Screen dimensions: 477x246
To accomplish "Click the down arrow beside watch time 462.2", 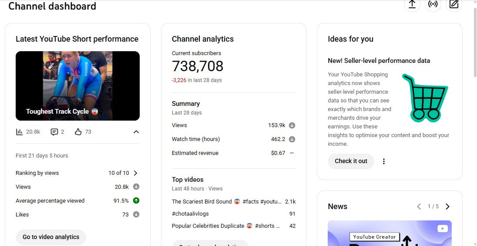I will 292,139.
